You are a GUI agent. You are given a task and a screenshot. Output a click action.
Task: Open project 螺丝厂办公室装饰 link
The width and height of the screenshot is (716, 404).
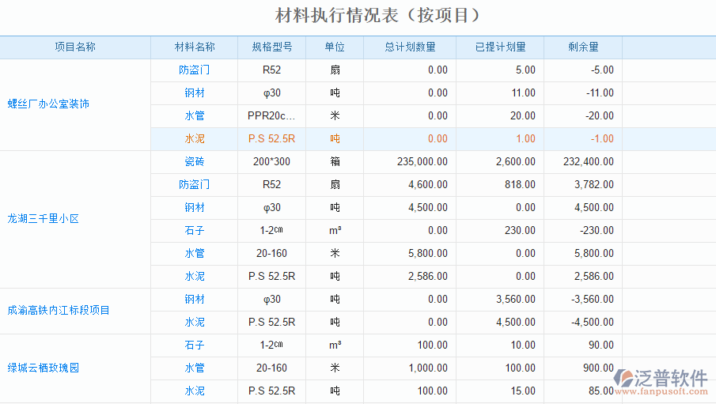[48, 104]
